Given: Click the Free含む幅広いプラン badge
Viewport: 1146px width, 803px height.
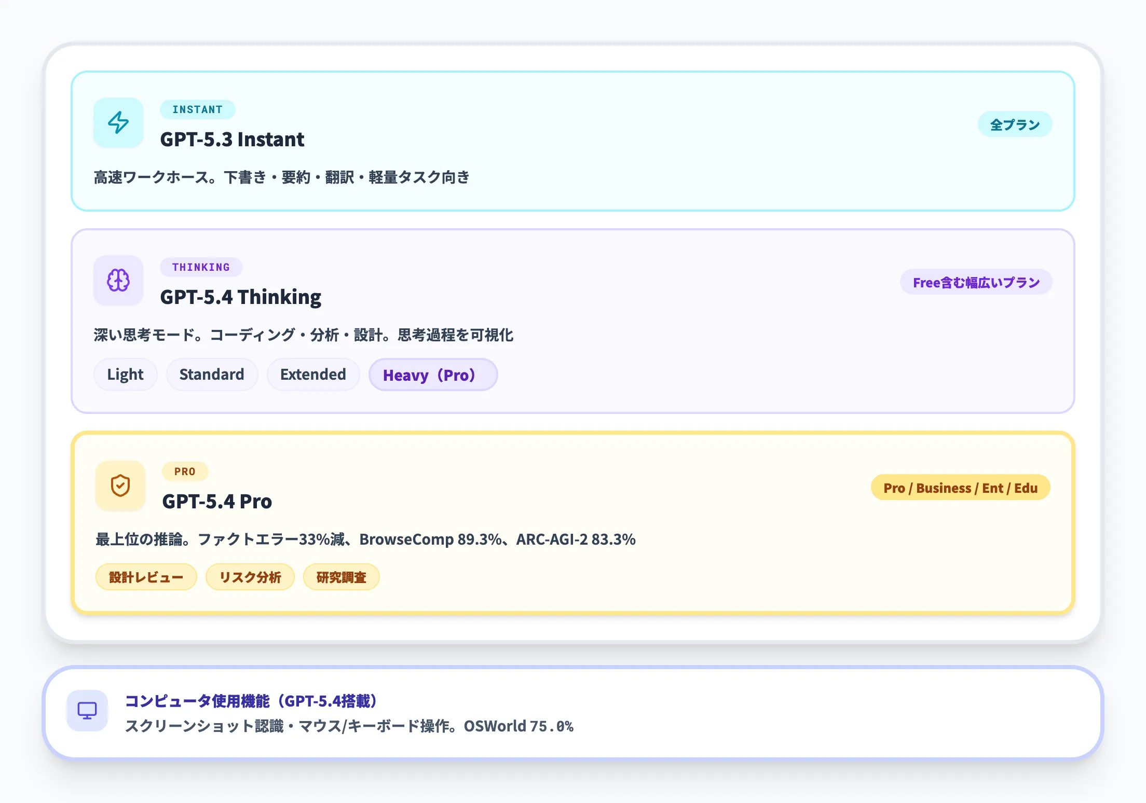Looking at the screenshot, I should 976,282.
